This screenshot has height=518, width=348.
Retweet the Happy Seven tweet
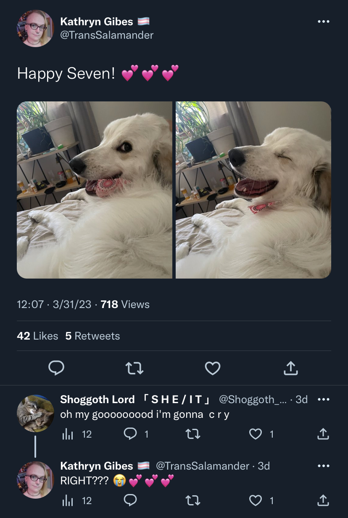pos(135,368)
